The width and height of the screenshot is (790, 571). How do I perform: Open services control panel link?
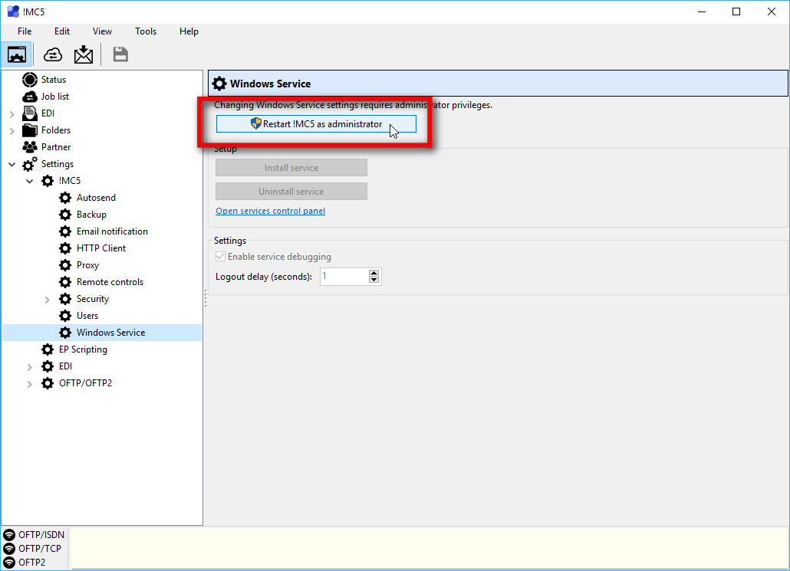[271, 211]
